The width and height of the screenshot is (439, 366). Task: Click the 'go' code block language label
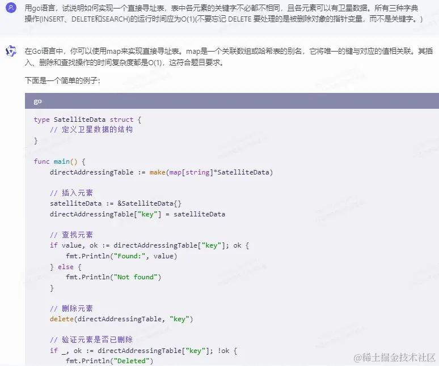(x=37, y=101)
